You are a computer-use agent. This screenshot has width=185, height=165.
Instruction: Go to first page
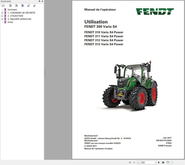click(130, 163)
